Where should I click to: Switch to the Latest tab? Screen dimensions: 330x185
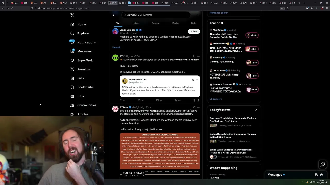pos(136,23)
